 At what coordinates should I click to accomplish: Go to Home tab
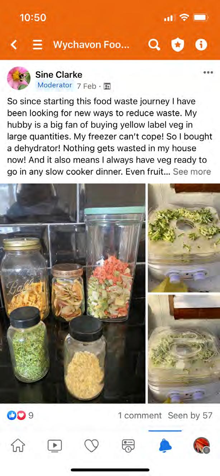coord(18,446)
